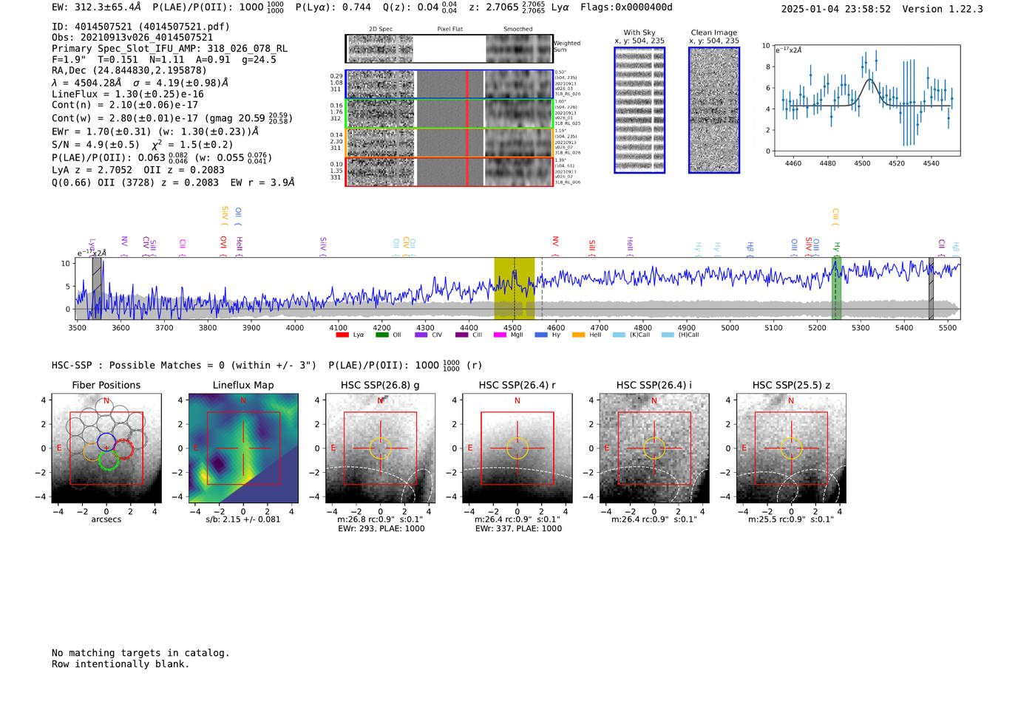Click the green dashed fiber circle

(x=109, y=462)
